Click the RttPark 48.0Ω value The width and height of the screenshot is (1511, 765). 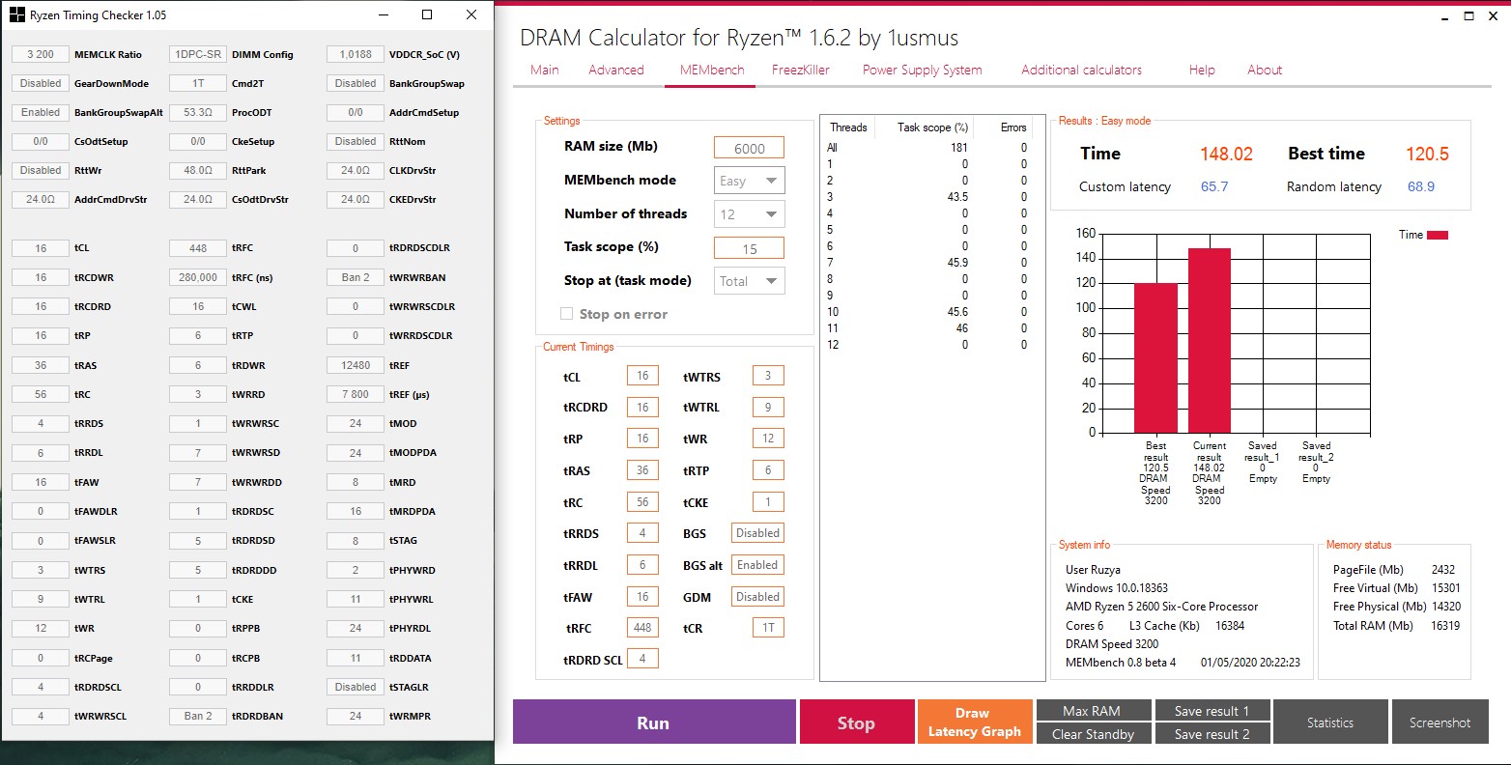[x=198, y=170]
